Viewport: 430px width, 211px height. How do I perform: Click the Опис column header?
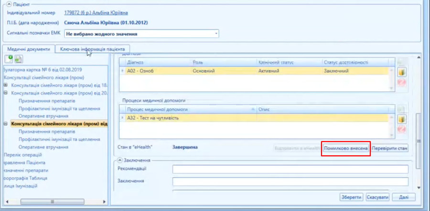pyautogui.click(x=322, y=110)
